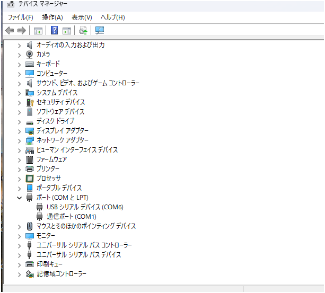
Task: Click the drive icon beside ディスク ドライブ
Action: [30, 122]
